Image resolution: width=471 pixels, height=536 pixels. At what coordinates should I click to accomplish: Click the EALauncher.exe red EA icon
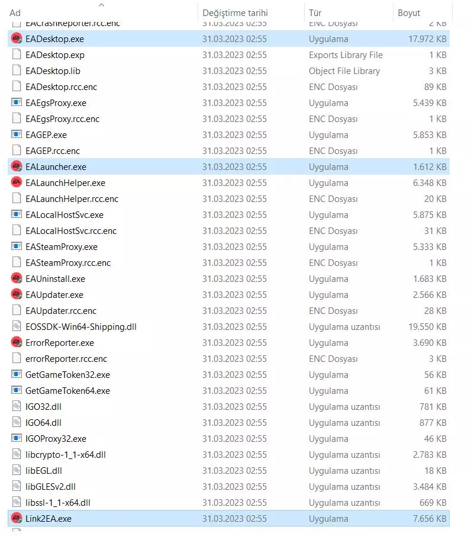(x=17, y=166)
